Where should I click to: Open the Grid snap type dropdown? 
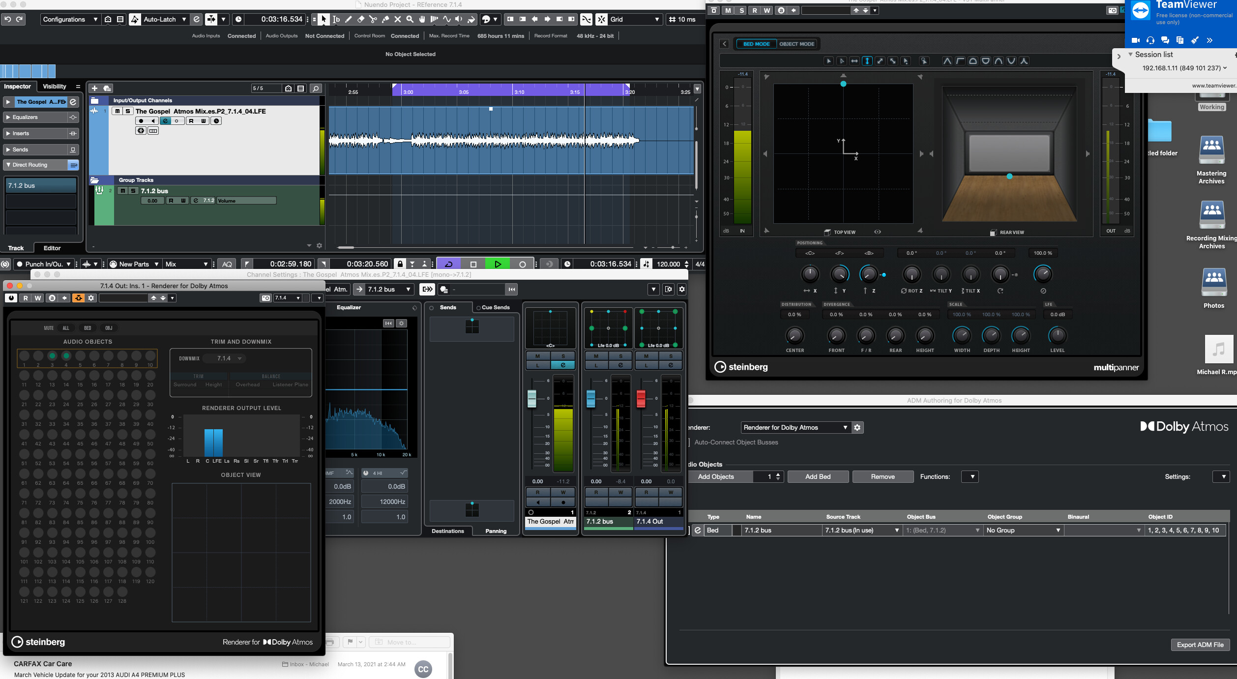(635, 19)
